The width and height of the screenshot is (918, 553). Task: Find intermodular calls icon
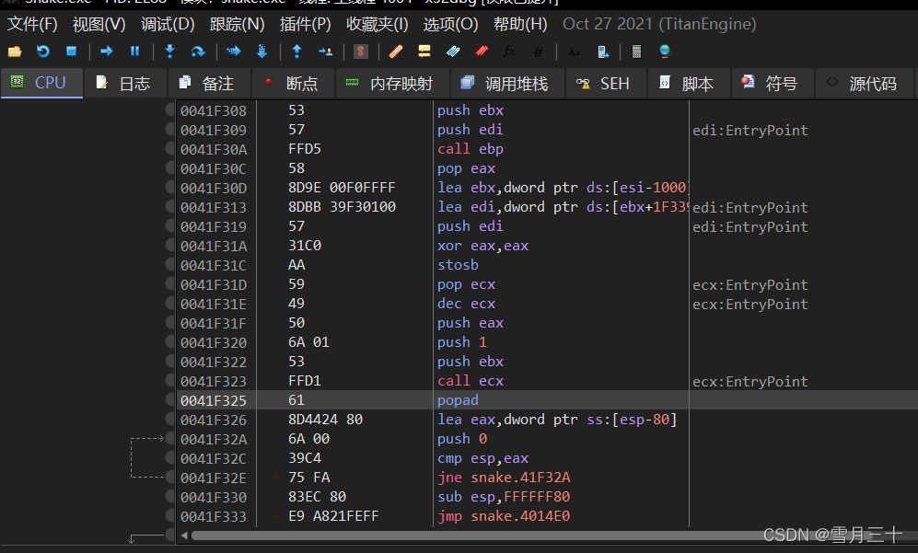click(x=603, y=52)
